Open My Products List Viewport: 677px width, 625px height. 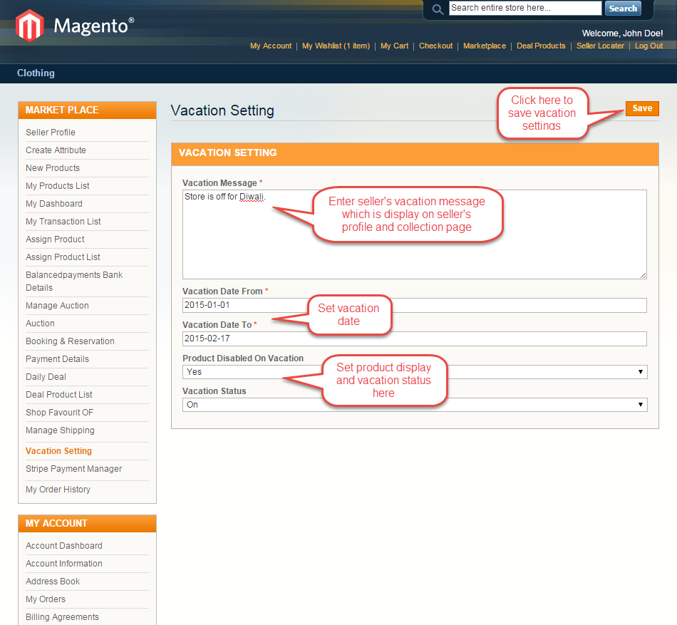pyautogui.click(x=58, y=186)
